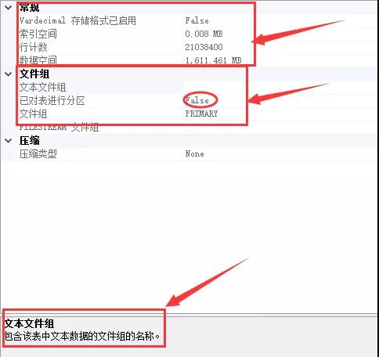The height and width of the screenshot is (357, 379).
Task: Select the FILESTREAM 文件组 property row
Action: pyautogui.click(x=189, y=128)
